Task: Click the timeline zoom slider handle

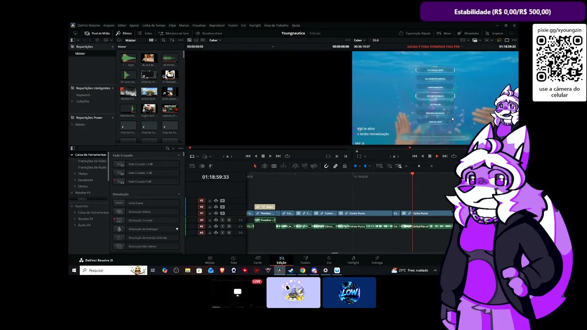Action: pyautogui.click(x=419, y=166)
